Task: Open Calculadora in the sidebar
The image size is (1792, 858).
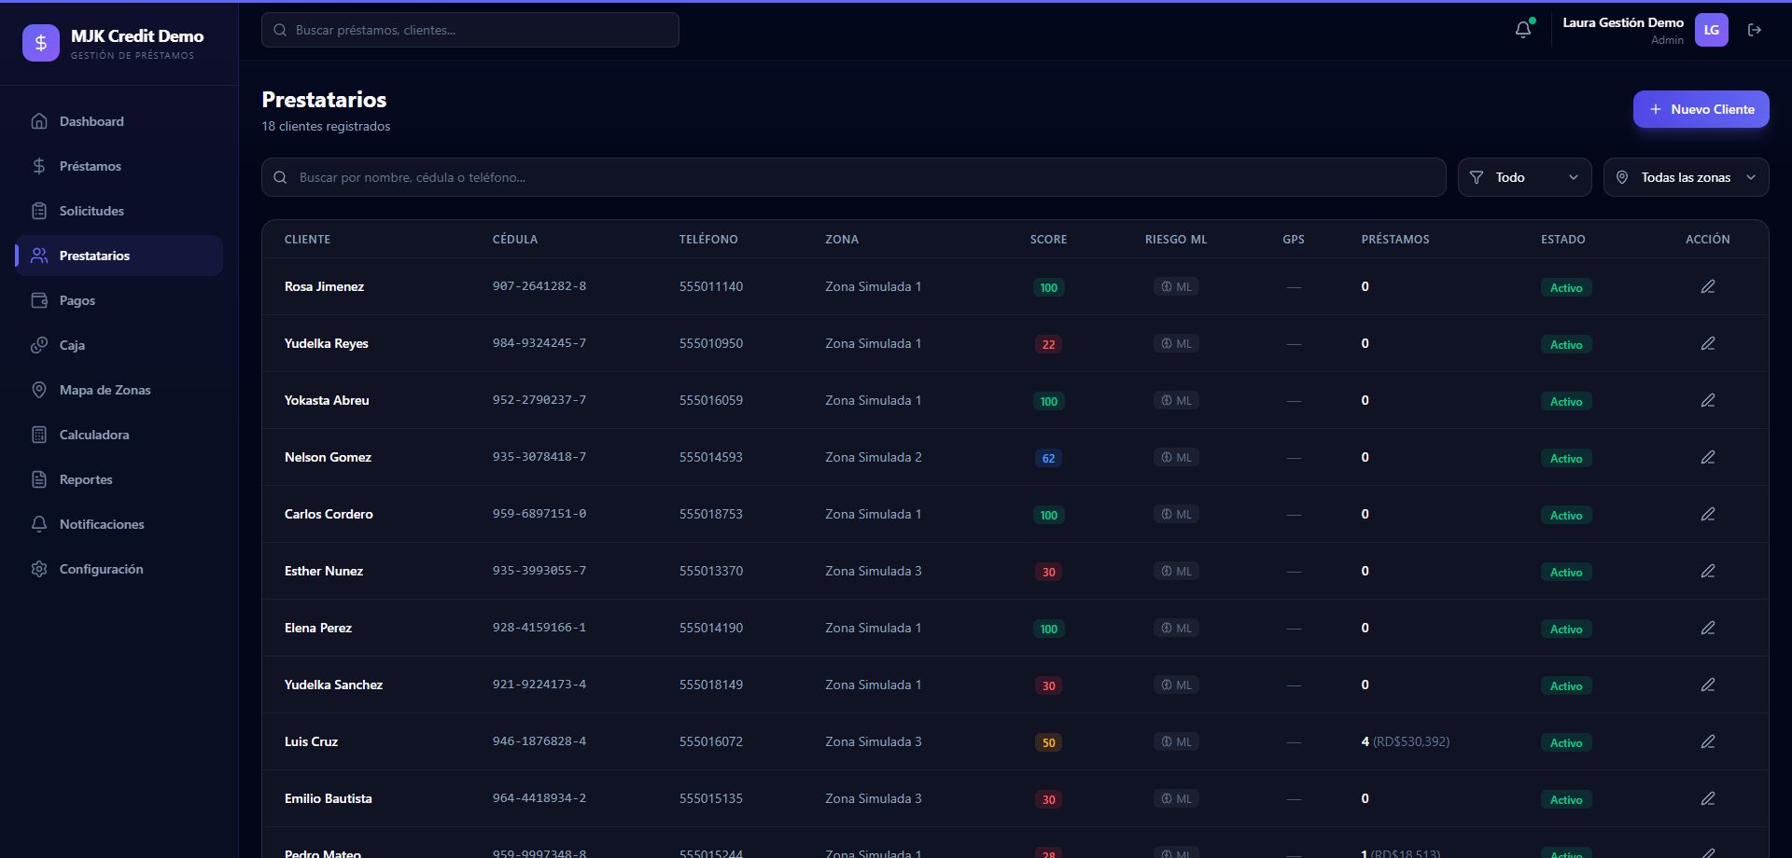Action: [119, 435]
